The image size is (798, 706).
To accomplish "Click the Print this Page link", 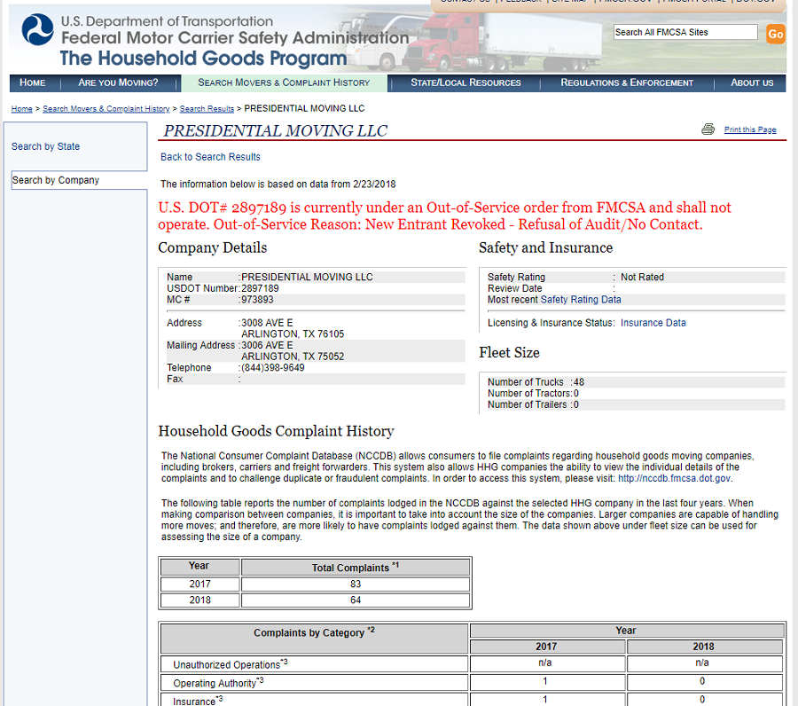I will point(750,129).
